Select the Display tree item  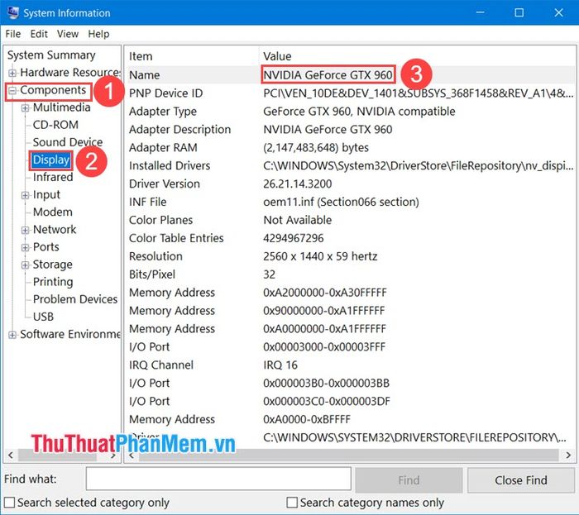[x=51, y=160]
